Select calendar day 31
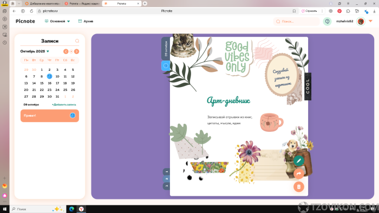The height and width of the screenshot is (213, 379). click(x=57, y=96)
